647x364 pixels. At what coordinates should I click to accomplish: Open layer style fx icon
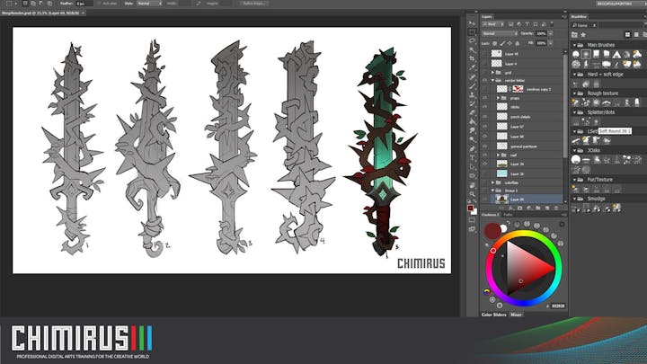[x=510, y=208]
